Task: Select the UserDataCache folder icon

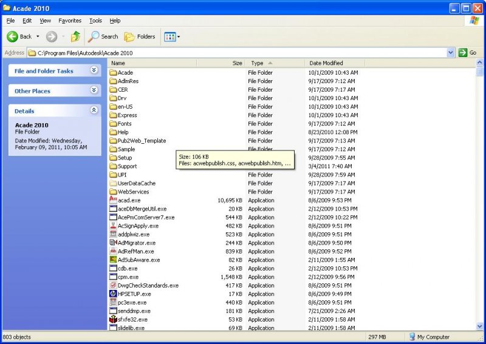Action: coord(113,183)
